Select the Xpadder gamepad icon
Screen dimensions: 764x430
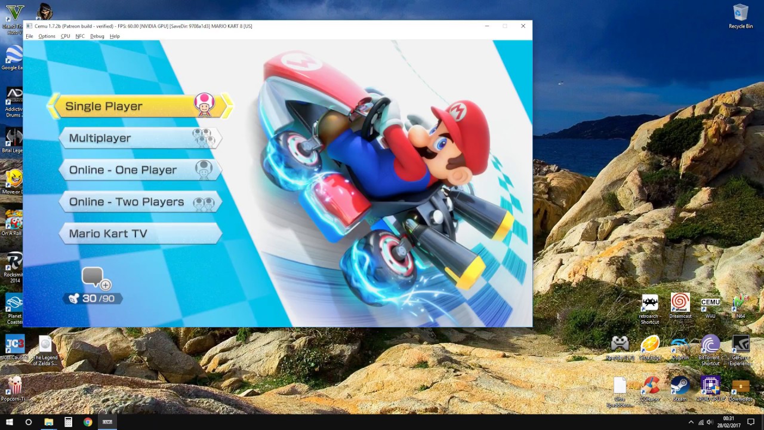[620, 347]
